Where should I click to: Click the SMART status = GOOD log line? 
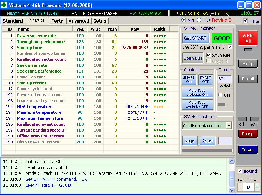click(48, 185)
